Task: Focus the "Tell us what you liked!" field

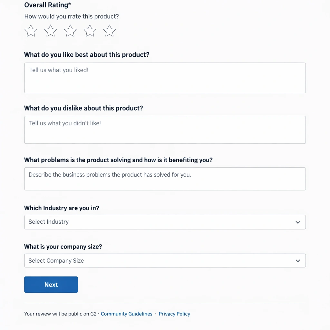Action: click(165, 78)
